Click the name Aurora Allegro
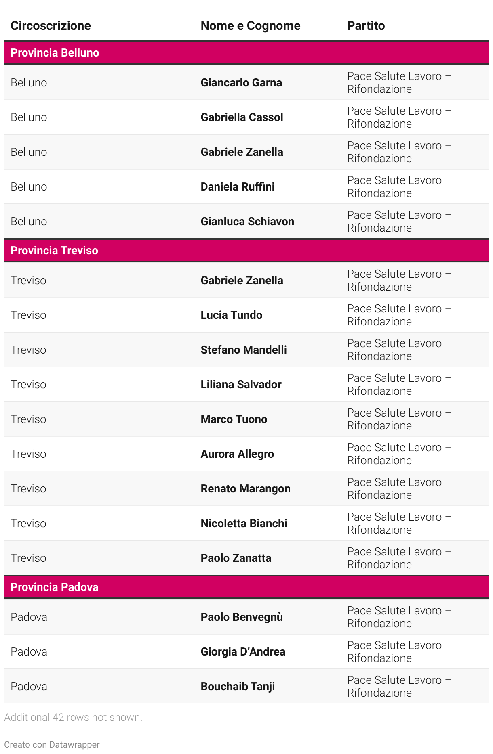Image resolution: width=493 pixels, height=754 pixels. click(237, 454)
